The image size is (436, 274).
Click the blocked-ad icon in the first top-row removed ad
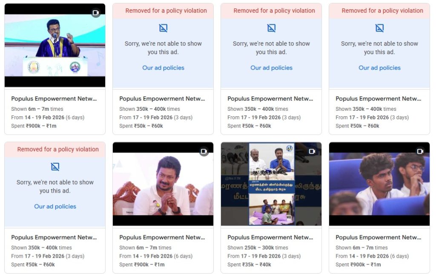(x=163, y=28)
